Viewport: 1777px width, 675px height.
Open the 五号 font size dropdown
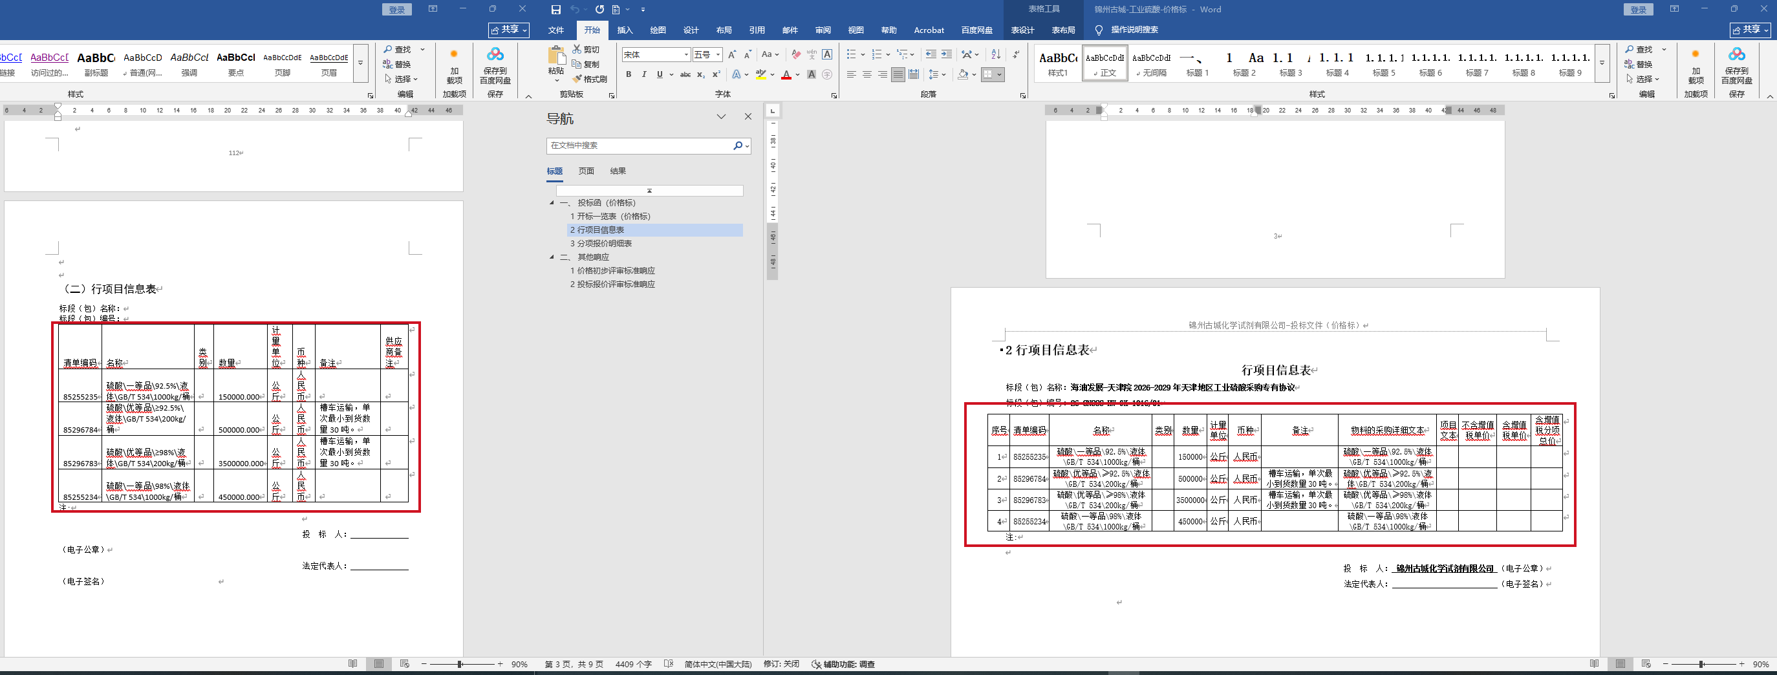(718, 54)
